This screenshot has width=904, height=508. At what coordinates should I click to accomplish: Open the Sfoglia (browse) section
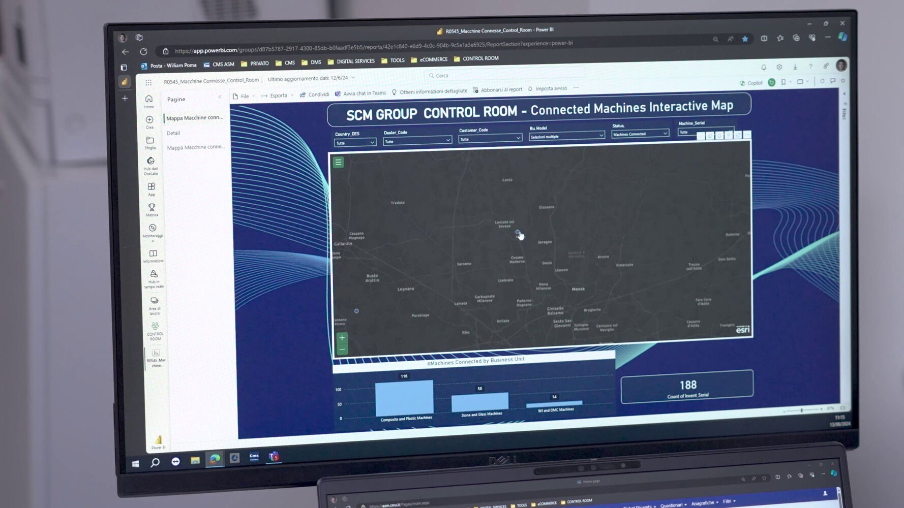(x=150, y=143)
